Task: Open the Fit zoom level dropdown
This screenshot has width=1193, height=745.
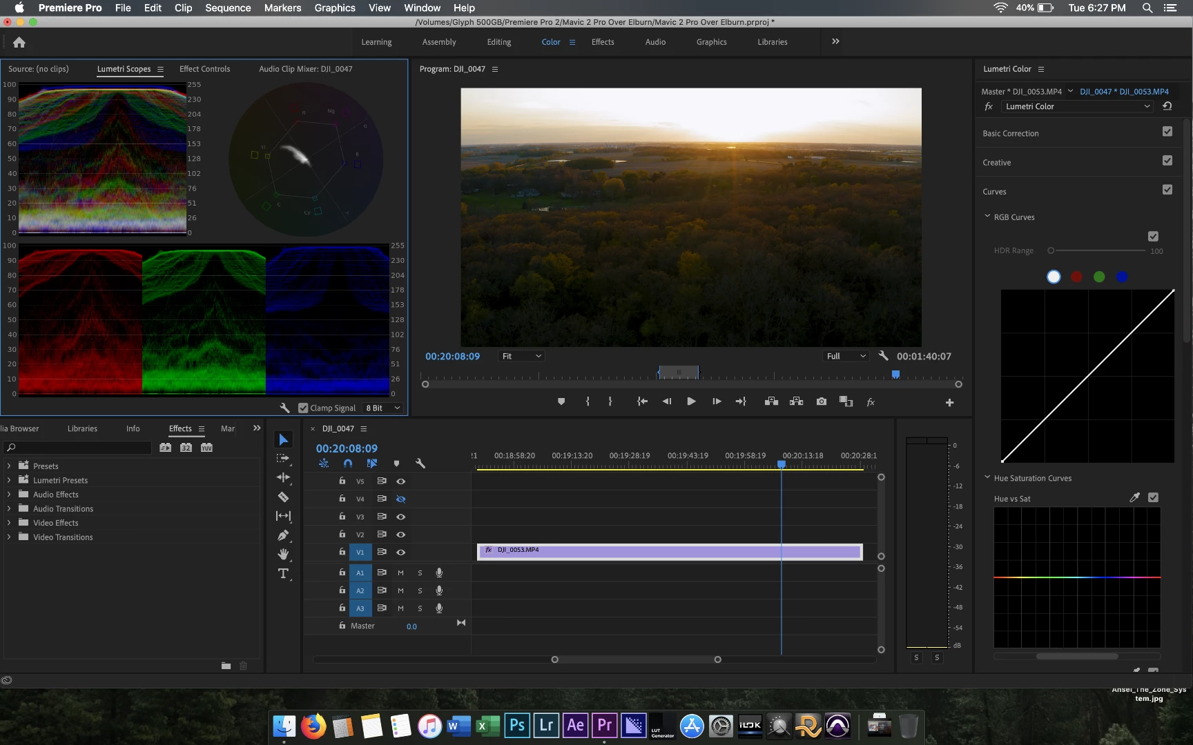Action: tap(521, 356)
